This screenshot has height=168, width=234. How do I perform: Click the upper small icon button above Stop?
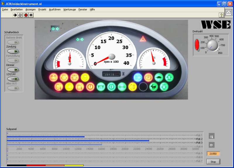click(x=211, y=136)
